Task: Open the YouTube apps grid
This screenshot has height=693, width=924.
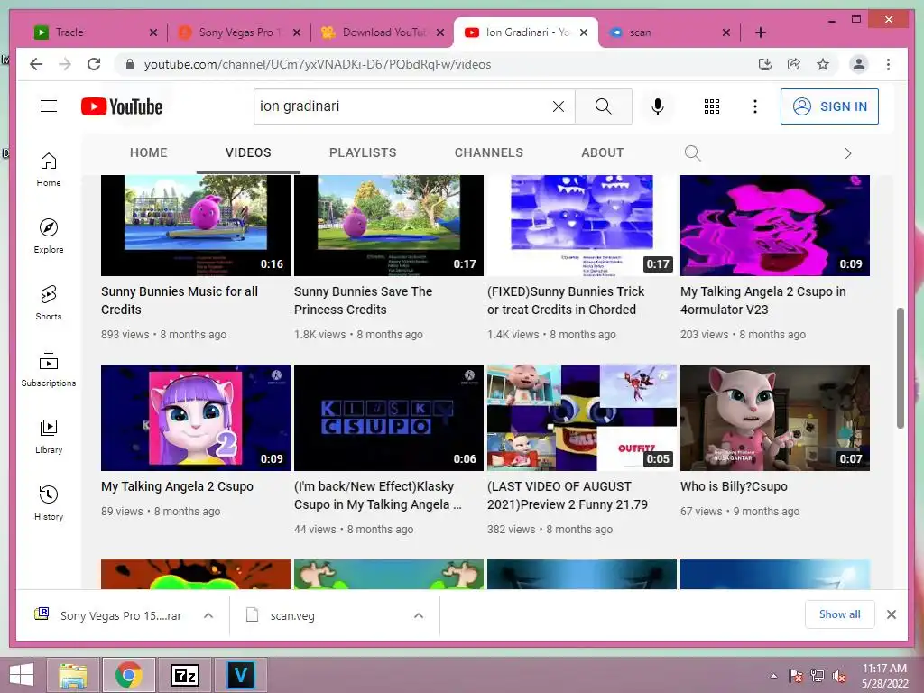Action: coord(711,106)
